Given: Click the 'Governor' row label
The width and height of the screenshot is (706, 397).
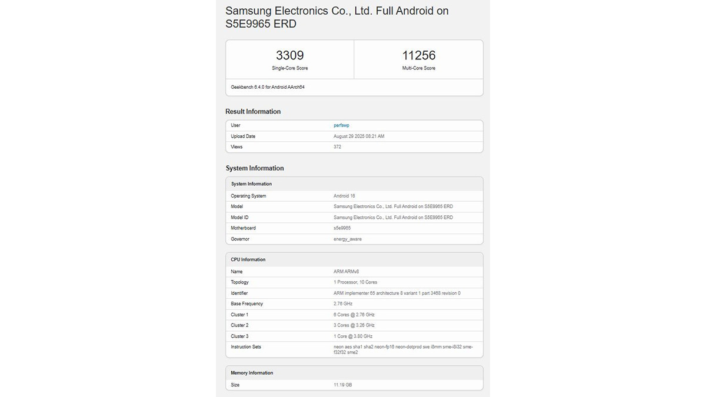Looking at the screenshot, I should [240, 239].
